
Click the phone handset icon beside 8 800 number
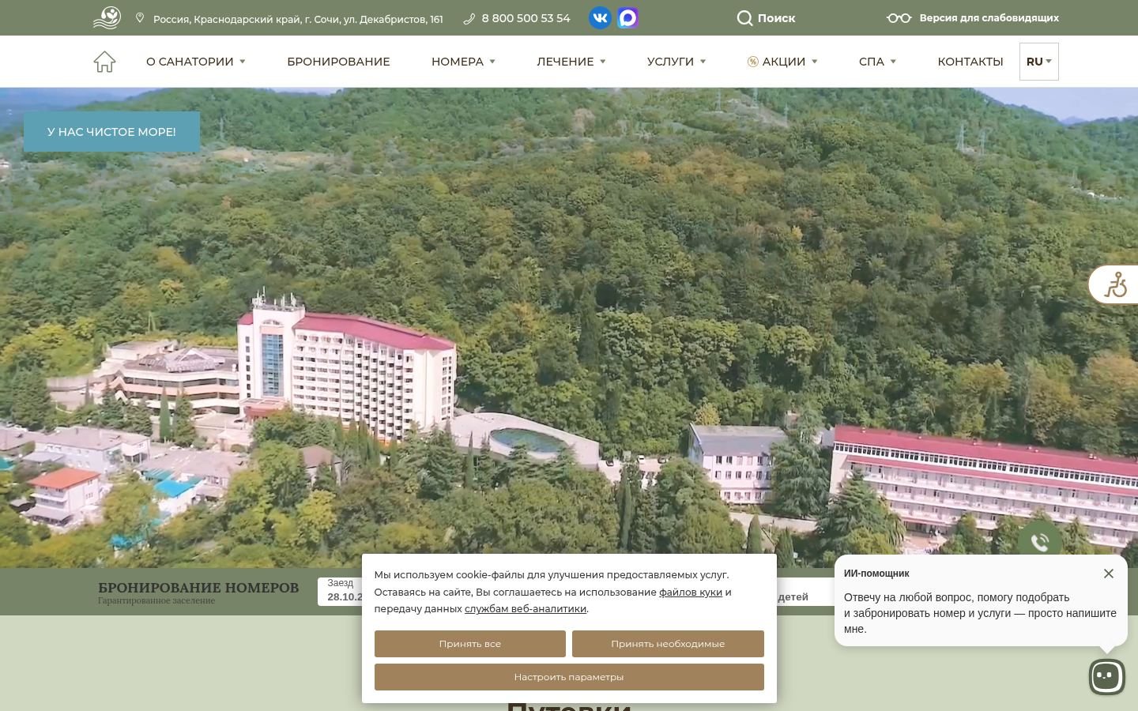click(x=469, y=18)
